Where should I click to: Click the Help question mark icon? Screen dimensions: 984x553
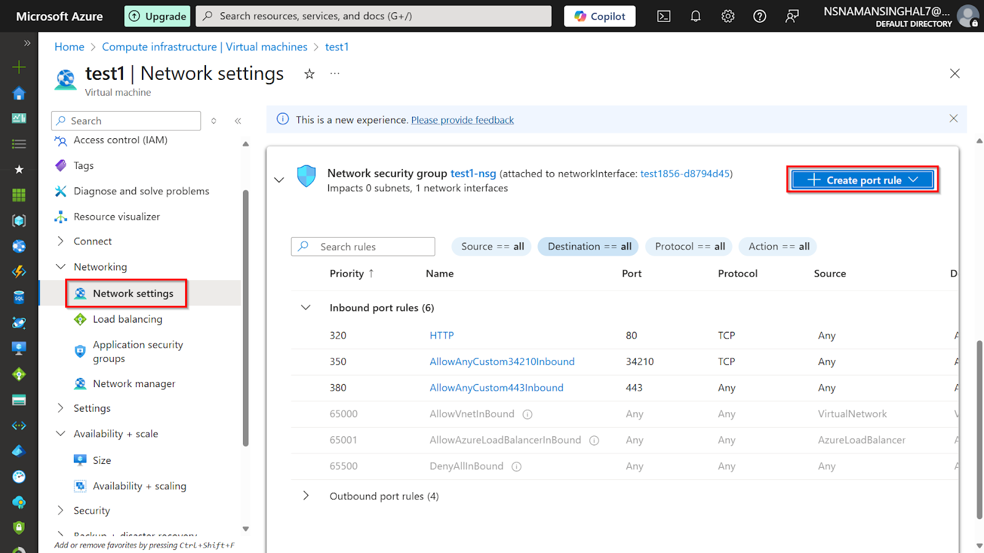pyautogui.click(x=760, y=17)
